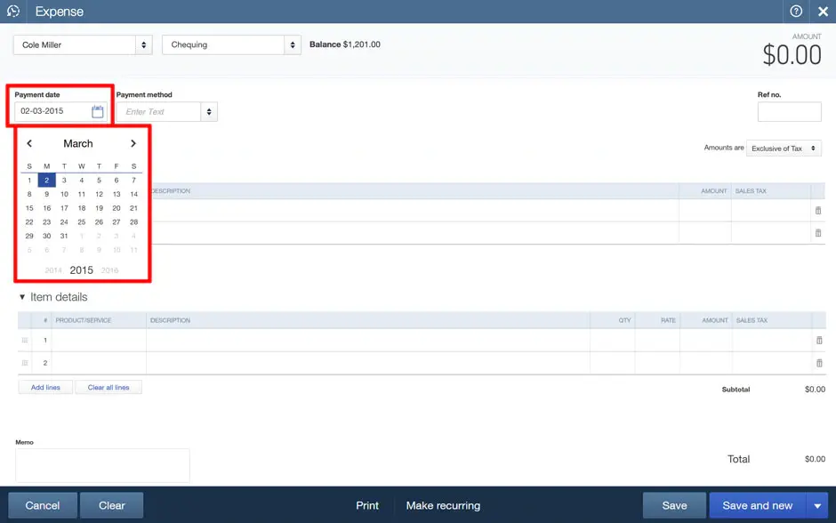Click the Memo text box
The image size is (836, 523).
pyautogui.click(x=102, y=465)
